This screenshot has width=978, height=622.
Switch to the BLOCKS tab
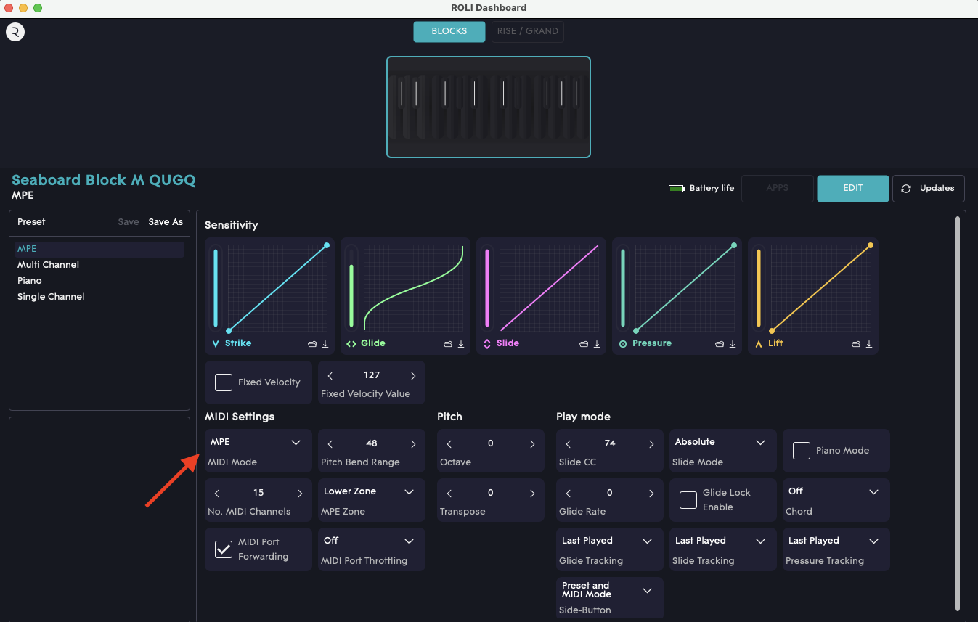point(449,32)
